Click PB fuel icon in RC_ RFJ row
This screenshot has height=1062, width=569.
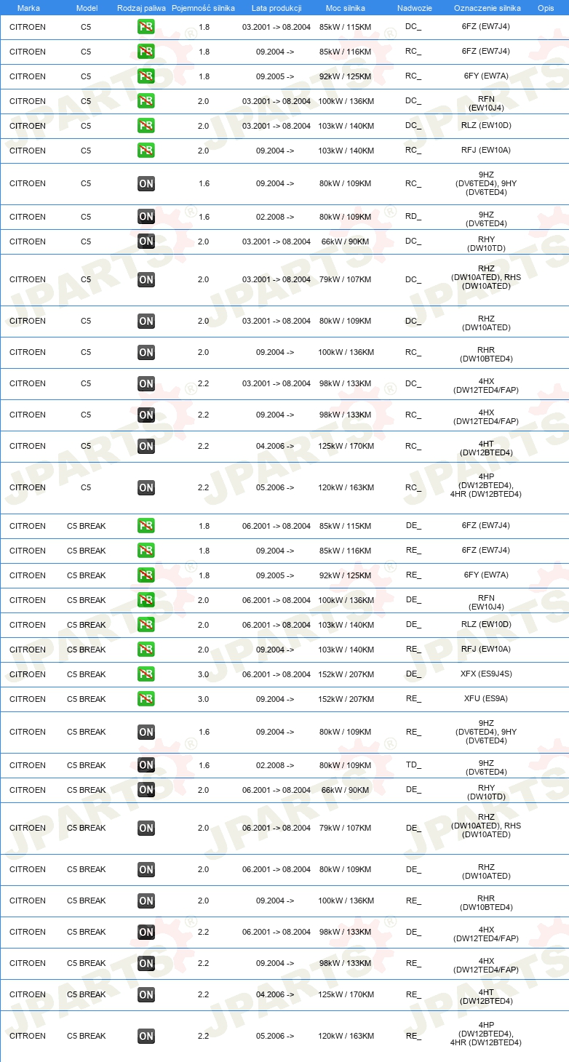(x=146, y=151)
